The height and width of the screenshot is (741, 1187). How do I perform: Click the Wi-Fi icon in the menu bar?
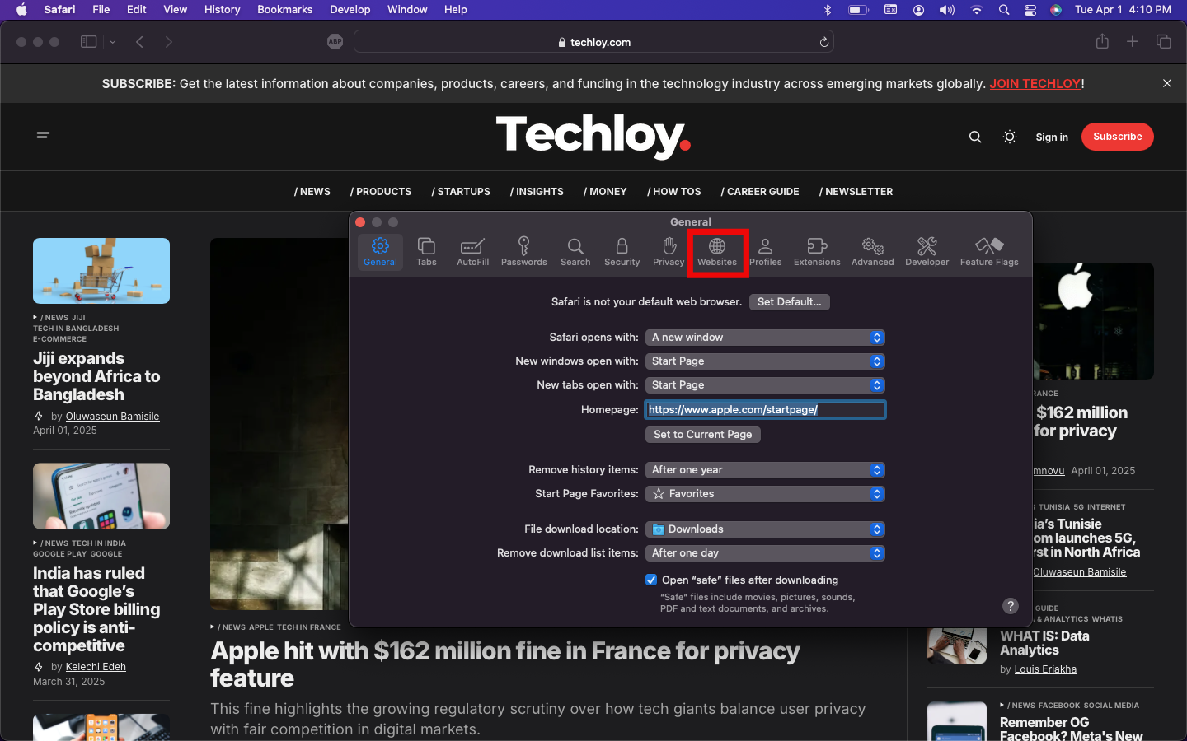click(x=977, y=10)
